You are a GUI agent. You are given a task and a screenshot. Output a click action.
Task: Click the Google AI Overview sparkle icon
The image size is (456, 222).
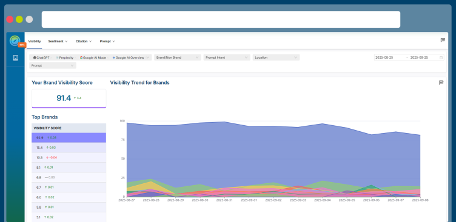[x=114, y=57]
